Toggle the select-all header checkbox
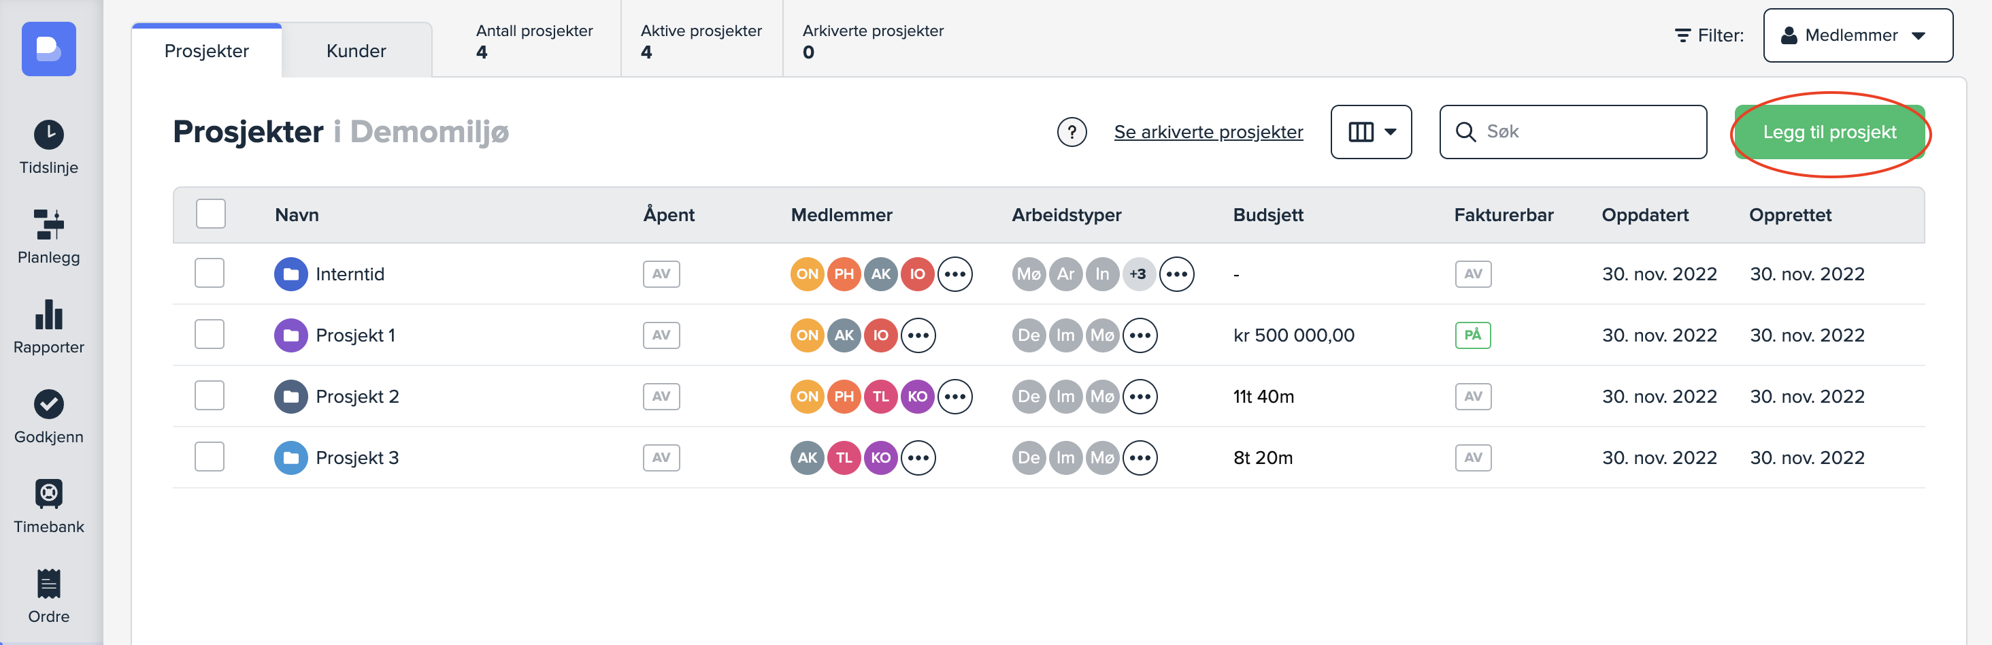 [x=210, y=214]
